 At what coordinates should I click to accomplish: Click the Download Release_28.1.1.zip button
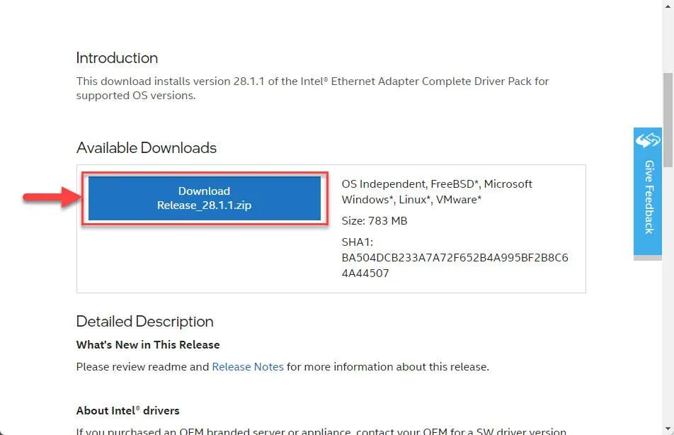(x=204, y=198)
